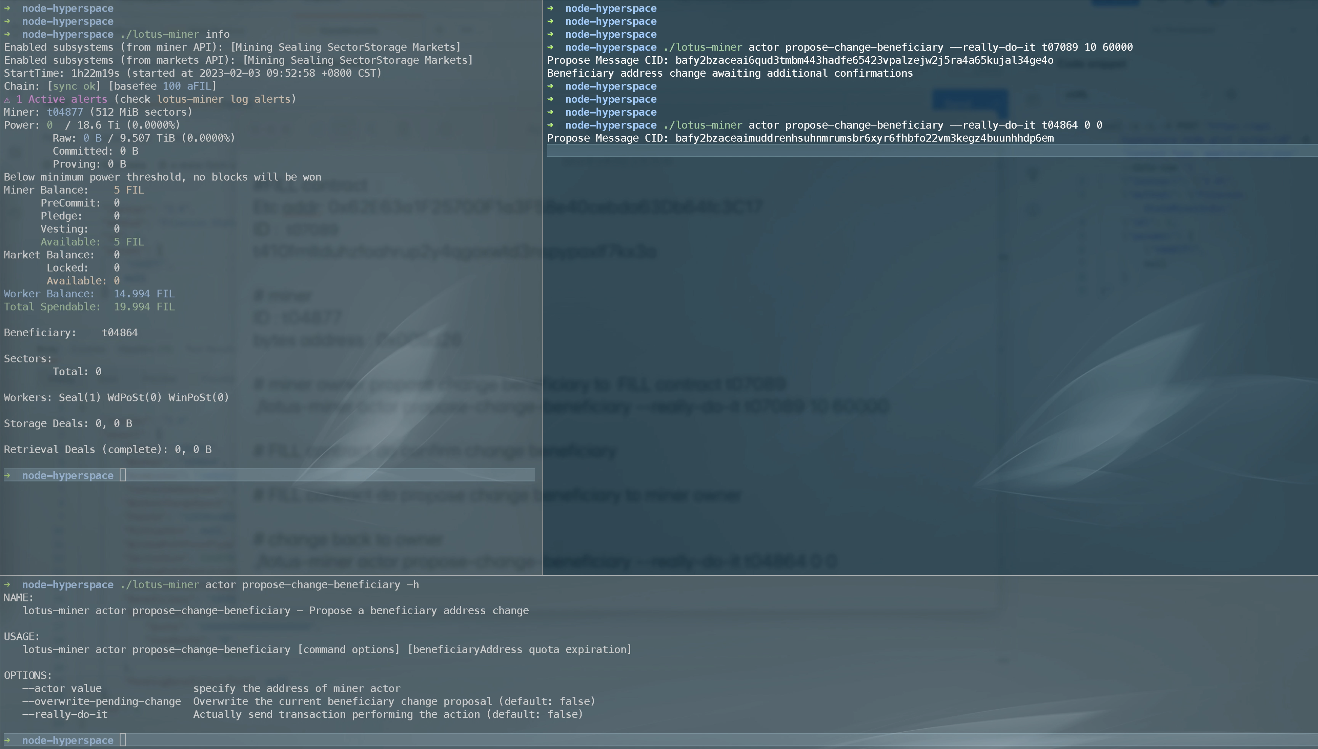Image resolution: width=1318 pixels, height=749 pixels.
Task: Click the 'Market Balance: 0' line
Action: (x=62, y=255)
